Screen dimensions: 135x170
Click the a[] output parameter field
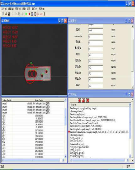coord(95,55)
